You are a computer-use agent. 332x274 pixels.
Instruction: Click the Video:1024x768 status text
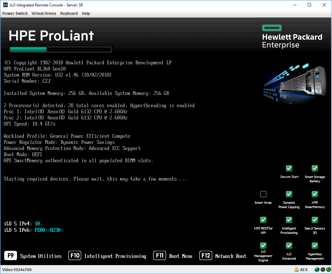click(x=17, y=269)
